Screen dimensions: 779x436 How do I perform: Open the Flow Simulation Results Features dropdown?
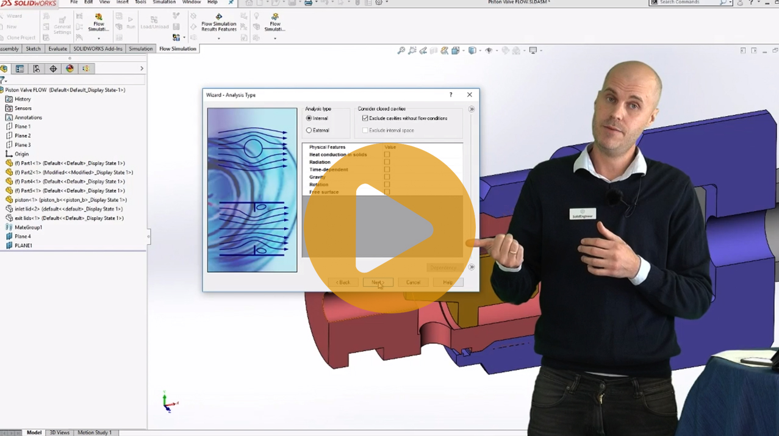pos(219,38)
